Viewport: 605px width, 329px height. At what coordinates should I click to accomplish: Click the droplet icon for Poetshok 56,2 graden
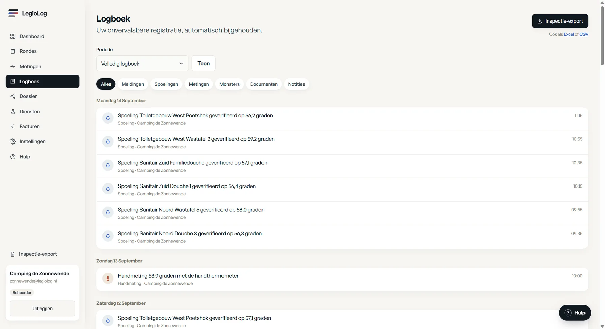pos(108,118)
